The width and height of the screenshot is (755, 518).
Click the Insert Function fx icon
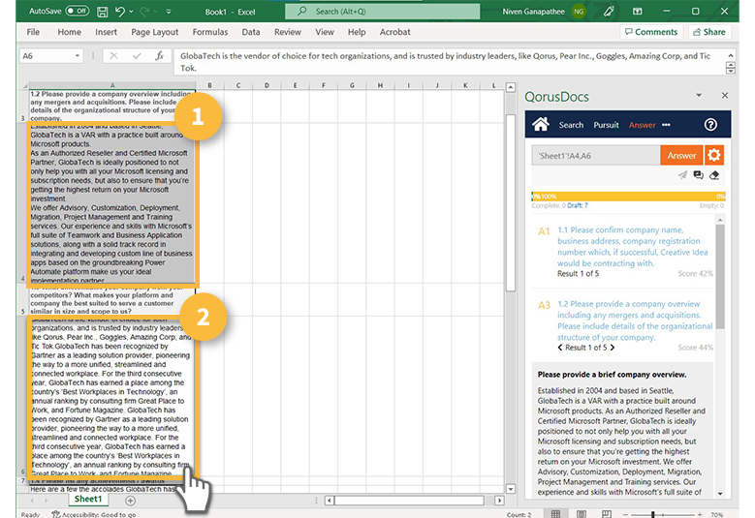click(160, 56)
